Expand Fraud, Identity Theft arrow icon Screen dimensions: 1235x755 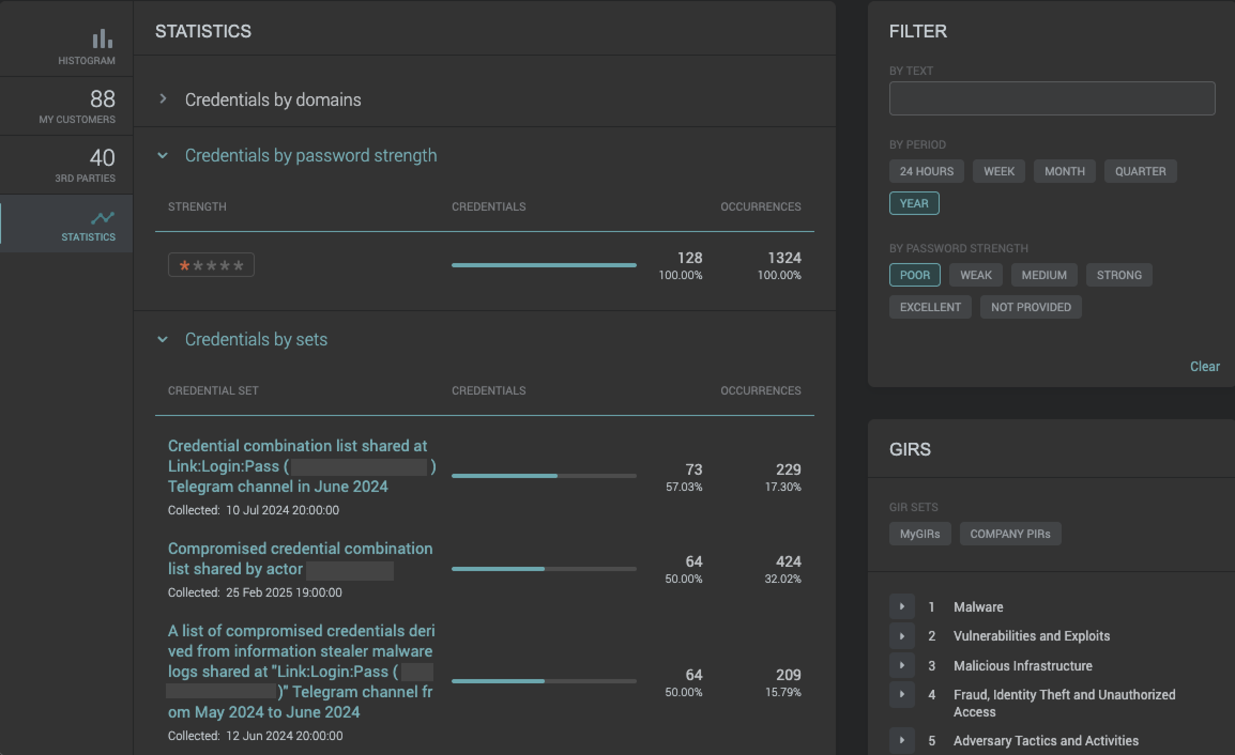tap(902, 695)
